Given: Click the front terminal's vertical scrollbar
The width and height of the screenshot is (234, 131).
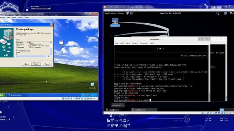Looking at the screenshot, I should (x=209, y=73).
